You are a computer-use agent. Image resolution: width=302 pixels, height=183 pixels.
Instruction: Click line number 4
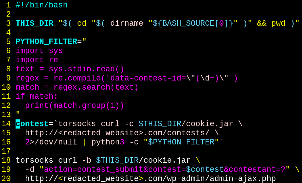click(8, 32)
